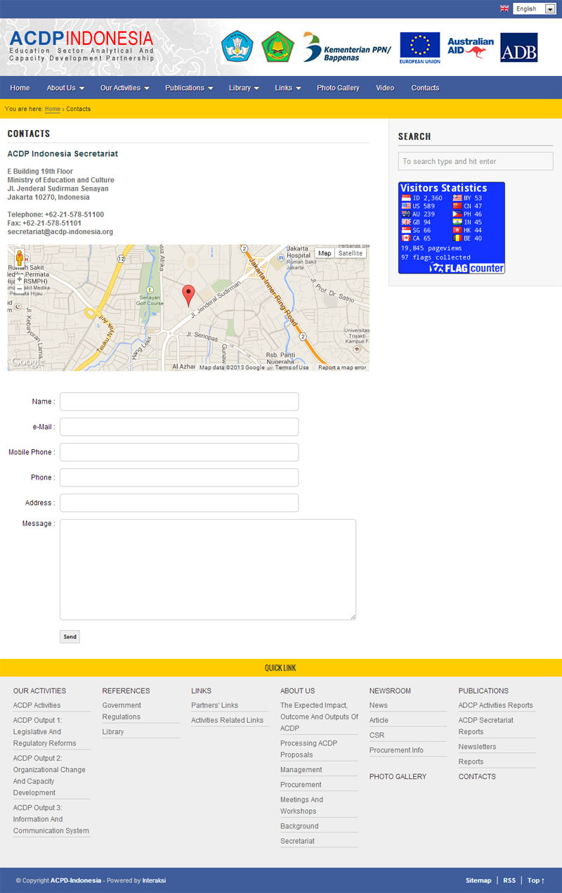Click the Interaksi powered-by link
Screen dimensions: 562x893
[x=155, y=880]
